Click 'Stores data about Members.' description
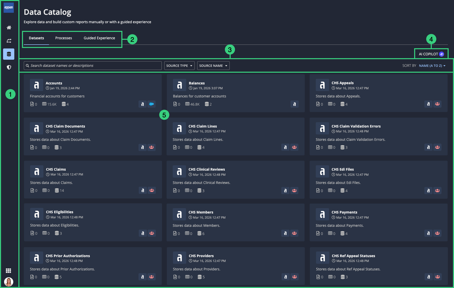This screenshot has width=454, height=288. tap(196, 226)
